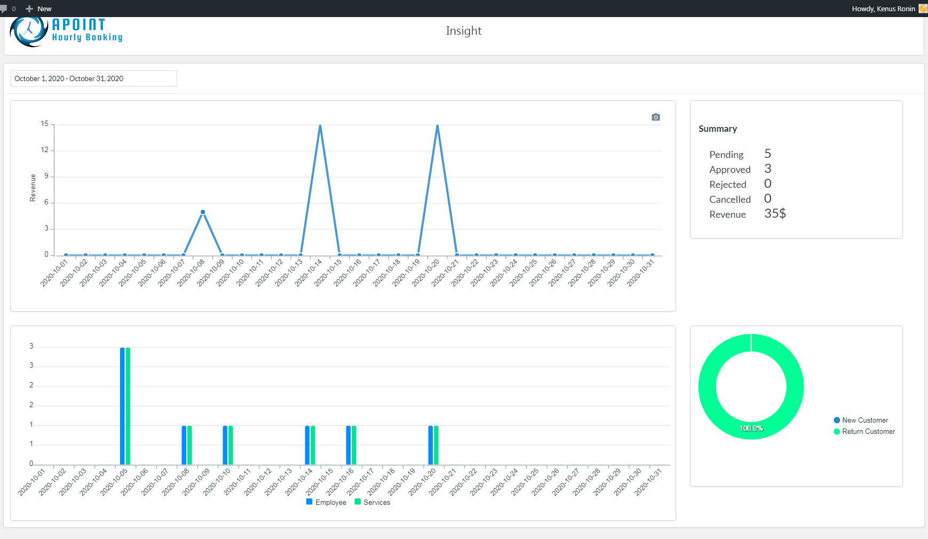Click the green donut chart ring
The width and height of the screenshot is (928, 539).
707,387
